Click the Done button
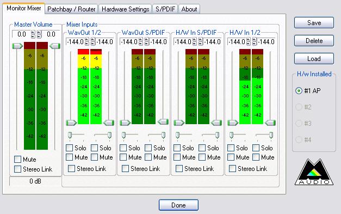This screenshot has height=214, width=341. click(x=178, y=205)
